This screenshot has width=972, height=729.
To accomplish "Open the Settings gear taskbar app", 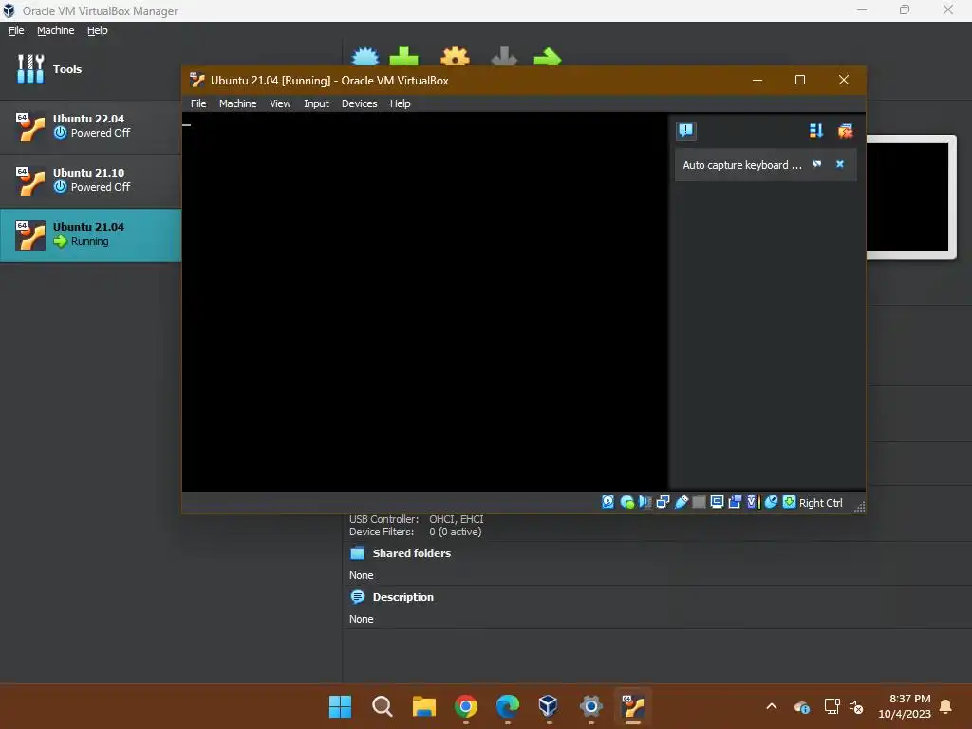I will 590,706.
